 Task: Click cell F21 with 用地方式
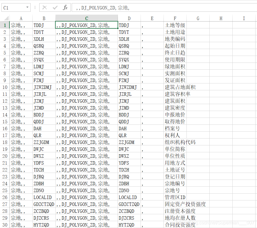coord(175,163)
